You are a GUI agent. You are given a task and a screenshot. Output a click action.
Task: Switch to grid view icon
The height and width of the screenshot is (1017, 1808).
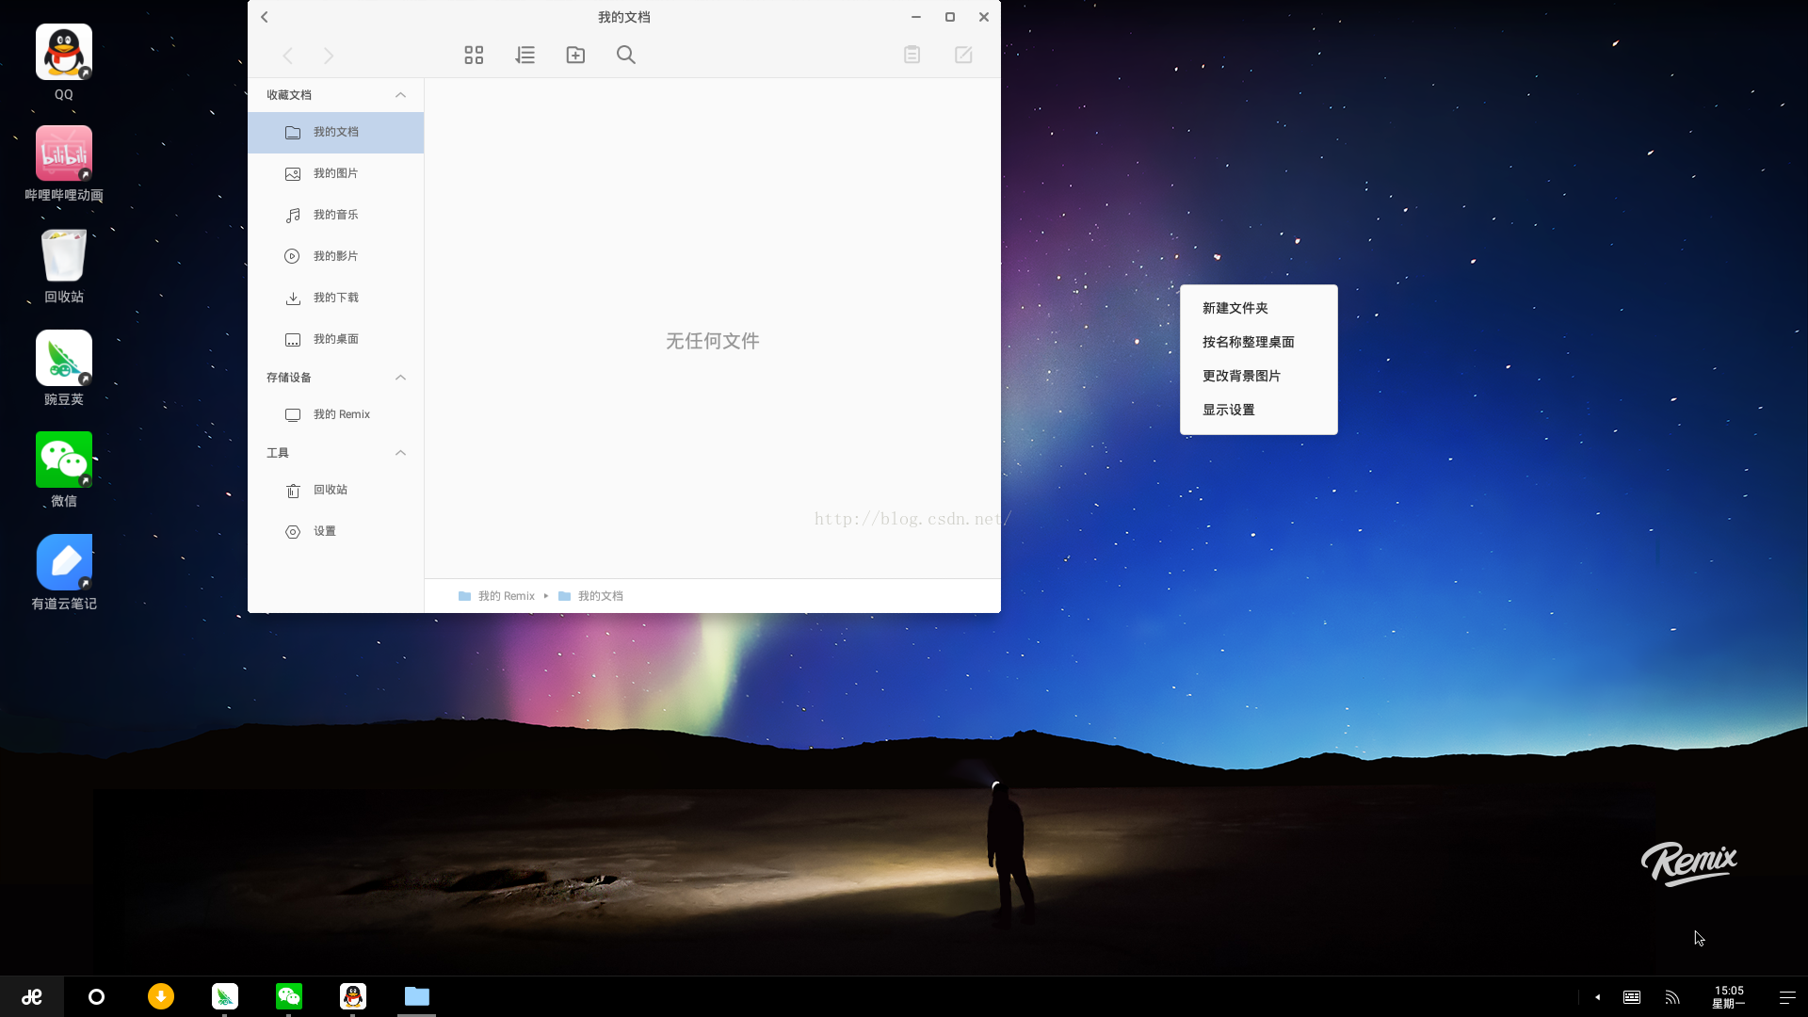474,56
